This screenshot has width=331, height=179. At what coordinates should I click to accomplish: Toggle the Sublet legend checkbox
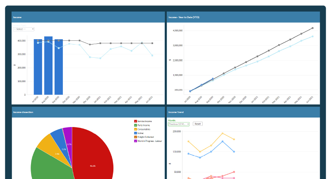[136, 133]
